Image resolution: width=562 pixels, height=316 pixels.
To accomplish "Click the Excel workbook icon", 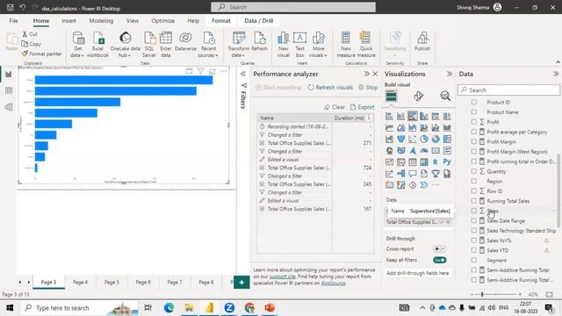I will point(97,45).
